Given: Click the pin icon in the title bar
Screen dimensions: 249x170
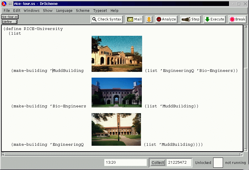Looking at the screenshot, I should 10,4.
